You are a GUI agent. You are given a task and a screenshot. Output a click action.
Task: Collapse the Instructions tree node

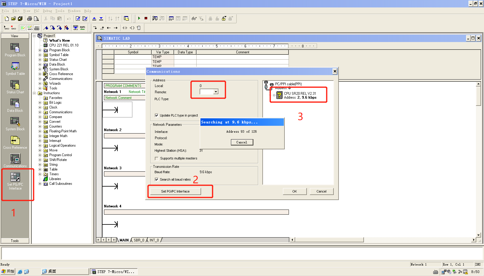tap(34, 93)
